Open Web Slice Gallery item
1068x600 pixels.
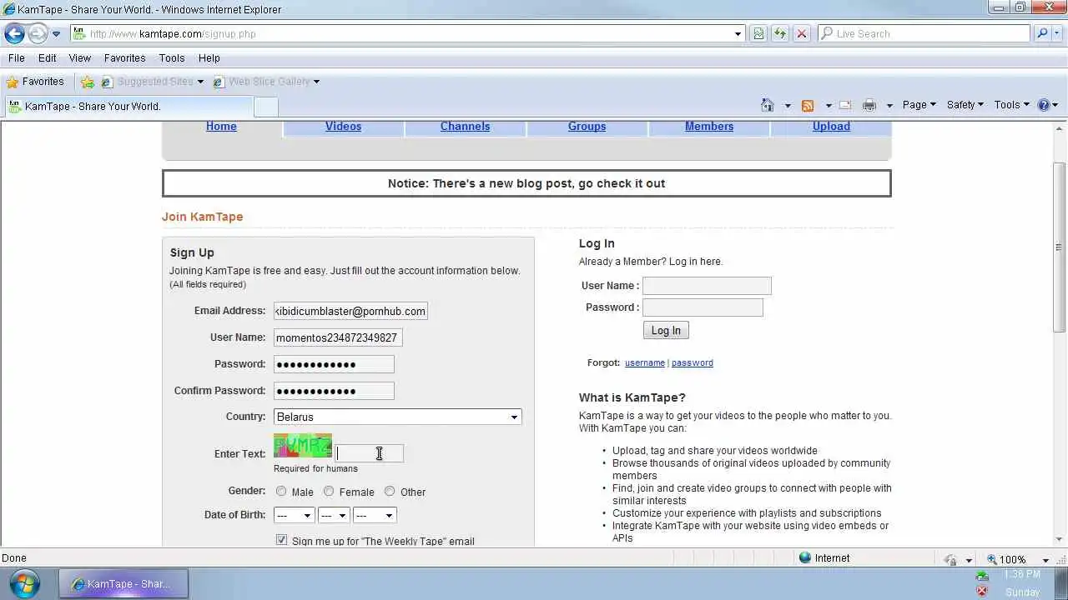click(x=265, y=82)
